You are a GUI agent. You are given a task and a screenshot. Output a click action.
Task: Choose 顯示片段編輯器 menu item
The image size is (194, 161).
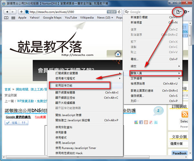(x=85, y=103)
